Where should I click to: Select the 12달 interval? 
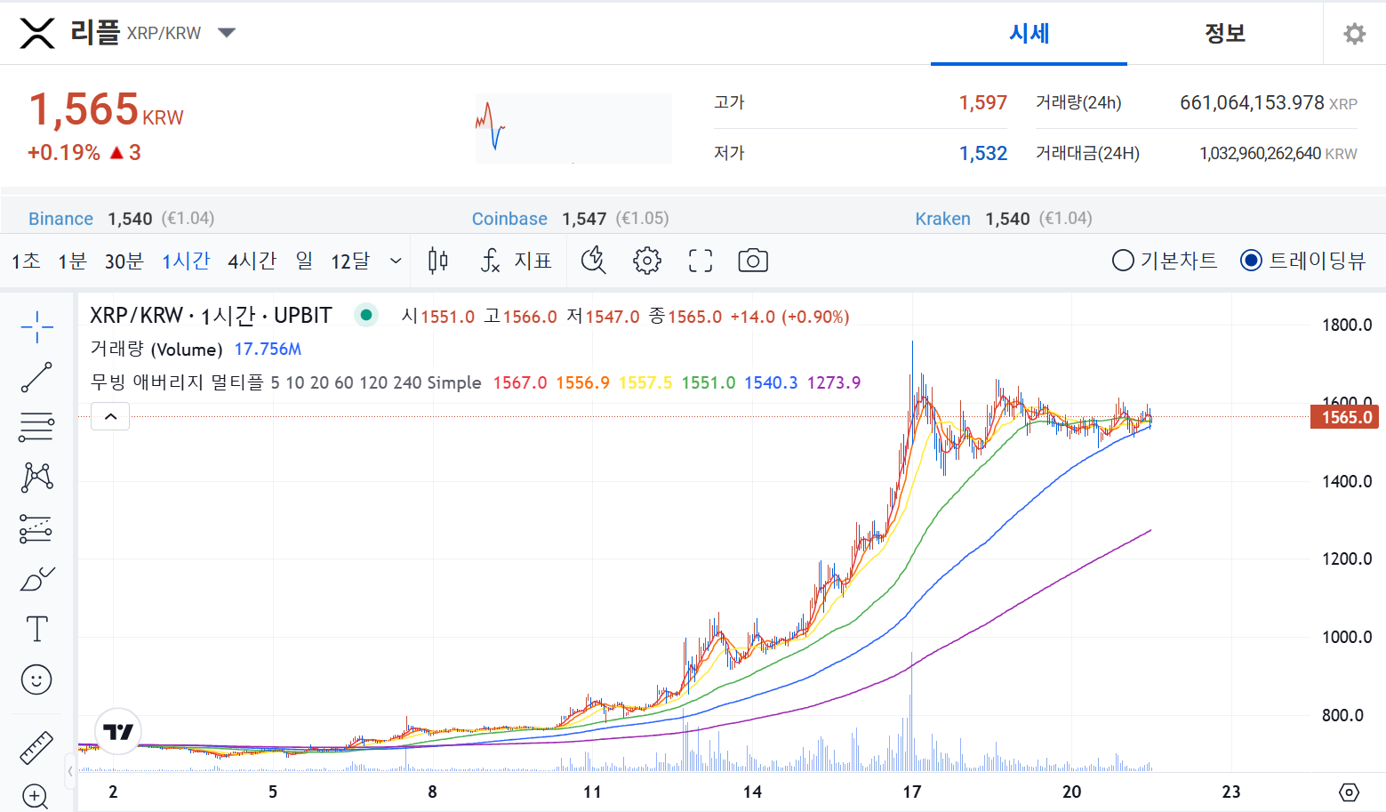pos(350,261)
